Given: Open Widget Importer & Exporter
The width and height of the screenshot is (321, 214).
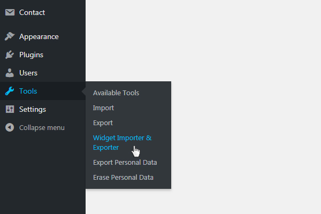Looking at the screenshot, I should (122, 142).
